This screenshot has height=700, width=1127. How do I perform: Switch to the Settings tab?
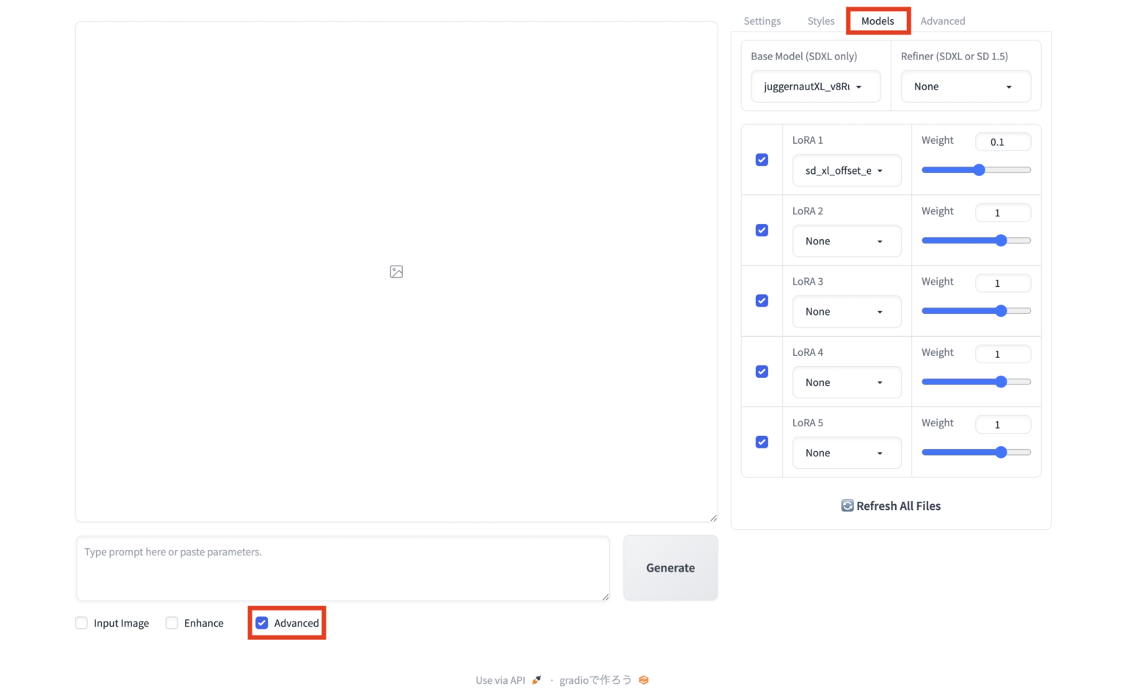tap(762, 21)
